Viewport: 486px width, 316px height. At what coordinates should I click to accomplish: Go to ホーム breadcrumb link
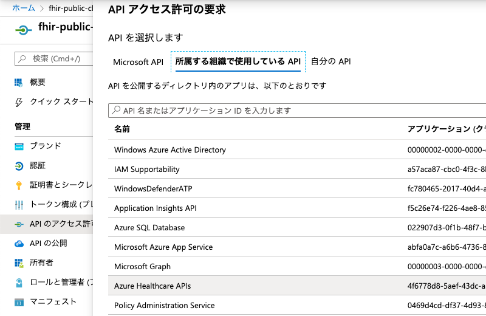point(24,8)
